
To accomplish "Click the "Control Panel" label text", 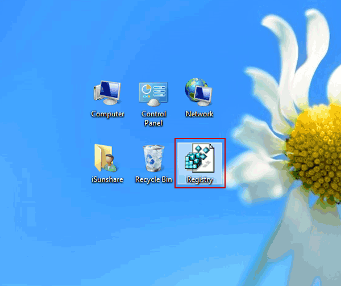I will 154,119.
